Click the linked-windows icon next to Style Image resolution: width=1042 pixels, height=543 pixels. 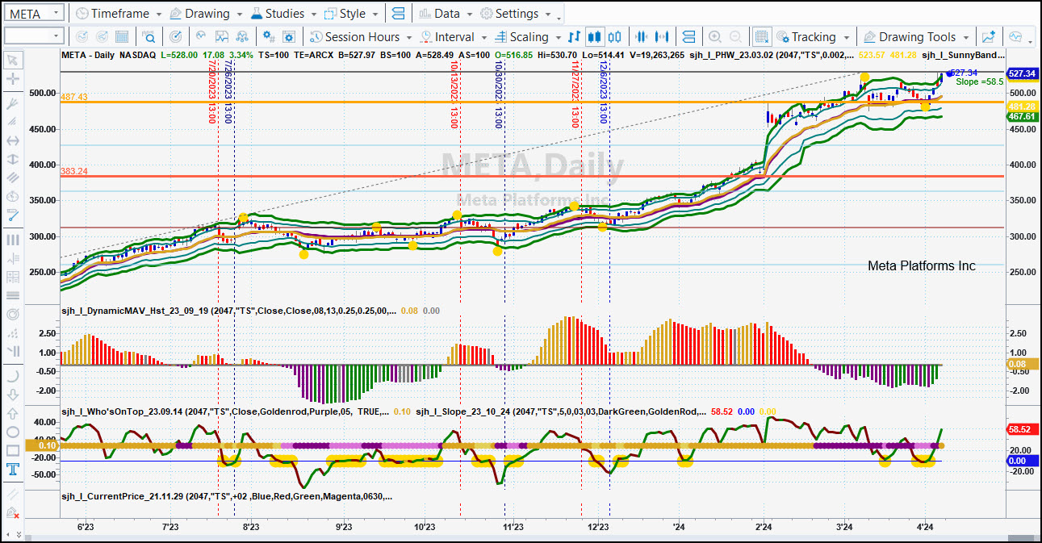click(398, 14)
